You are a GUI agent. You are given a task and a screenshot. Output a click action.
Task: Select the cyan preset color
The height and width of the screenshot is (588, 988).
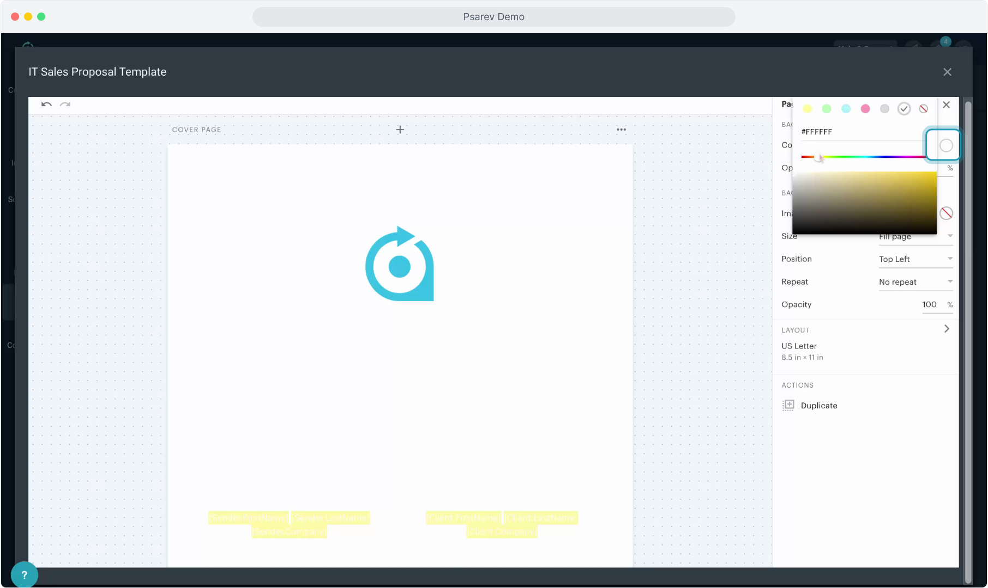[846, 109]
